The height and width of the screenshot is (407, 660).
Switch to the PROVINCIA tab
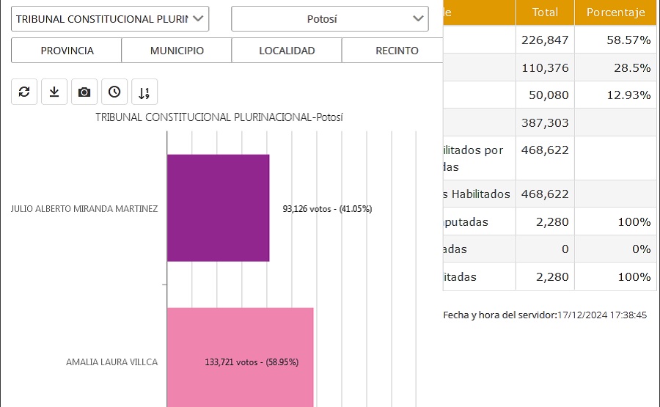pyautogui.click(x=67, y=51)
